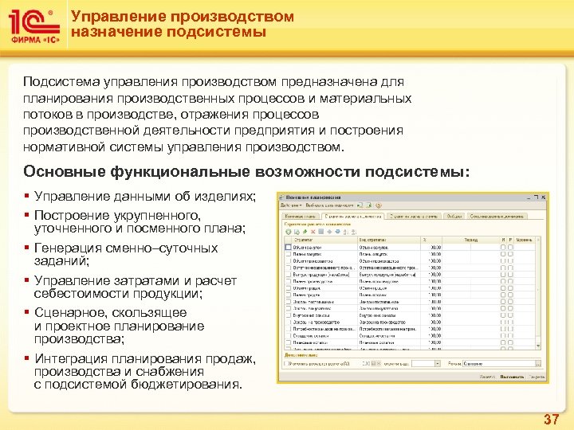This screenshot has width=574, height=430.
Task: Select the Выпуск продукции (наработка) row name
Action: coord(321,275)
